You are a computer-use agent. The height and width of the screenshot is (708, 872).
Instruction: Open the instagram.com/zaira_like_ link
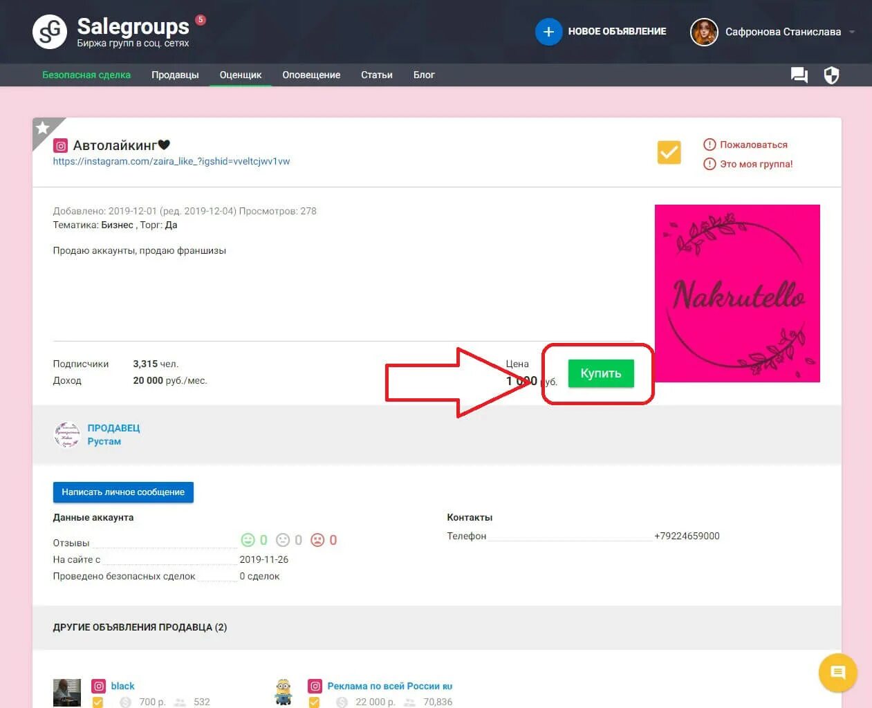(171, 161)
